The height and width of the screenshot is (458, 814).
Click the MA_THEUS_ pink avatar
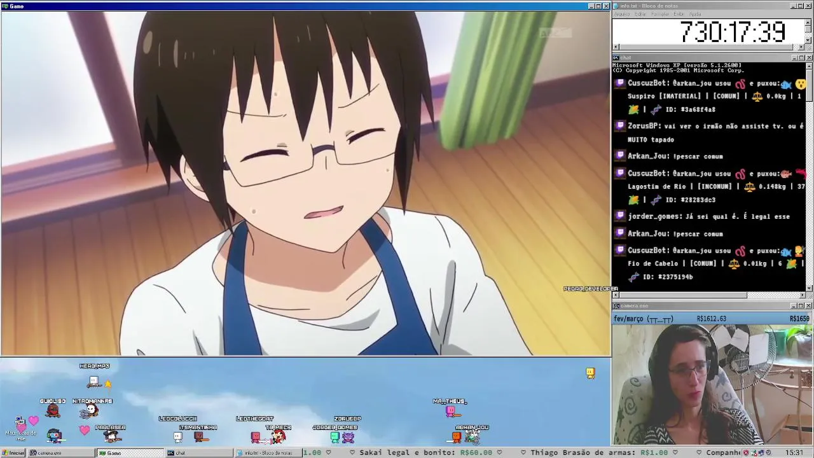pyautogui.click(x=451, y=412)
